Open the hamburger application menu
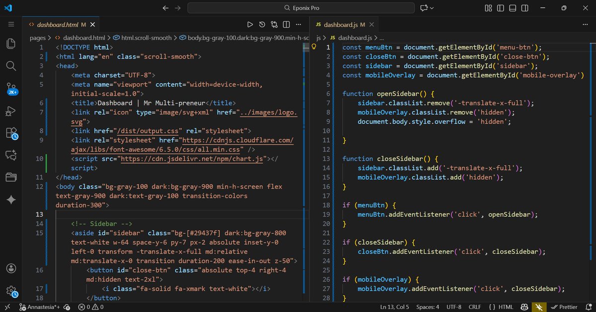 click(11, 24)
